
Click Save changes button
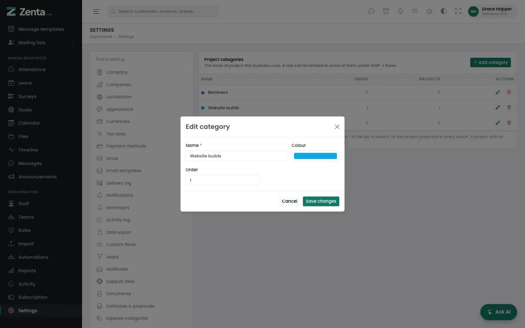click(x=321, y=201)
